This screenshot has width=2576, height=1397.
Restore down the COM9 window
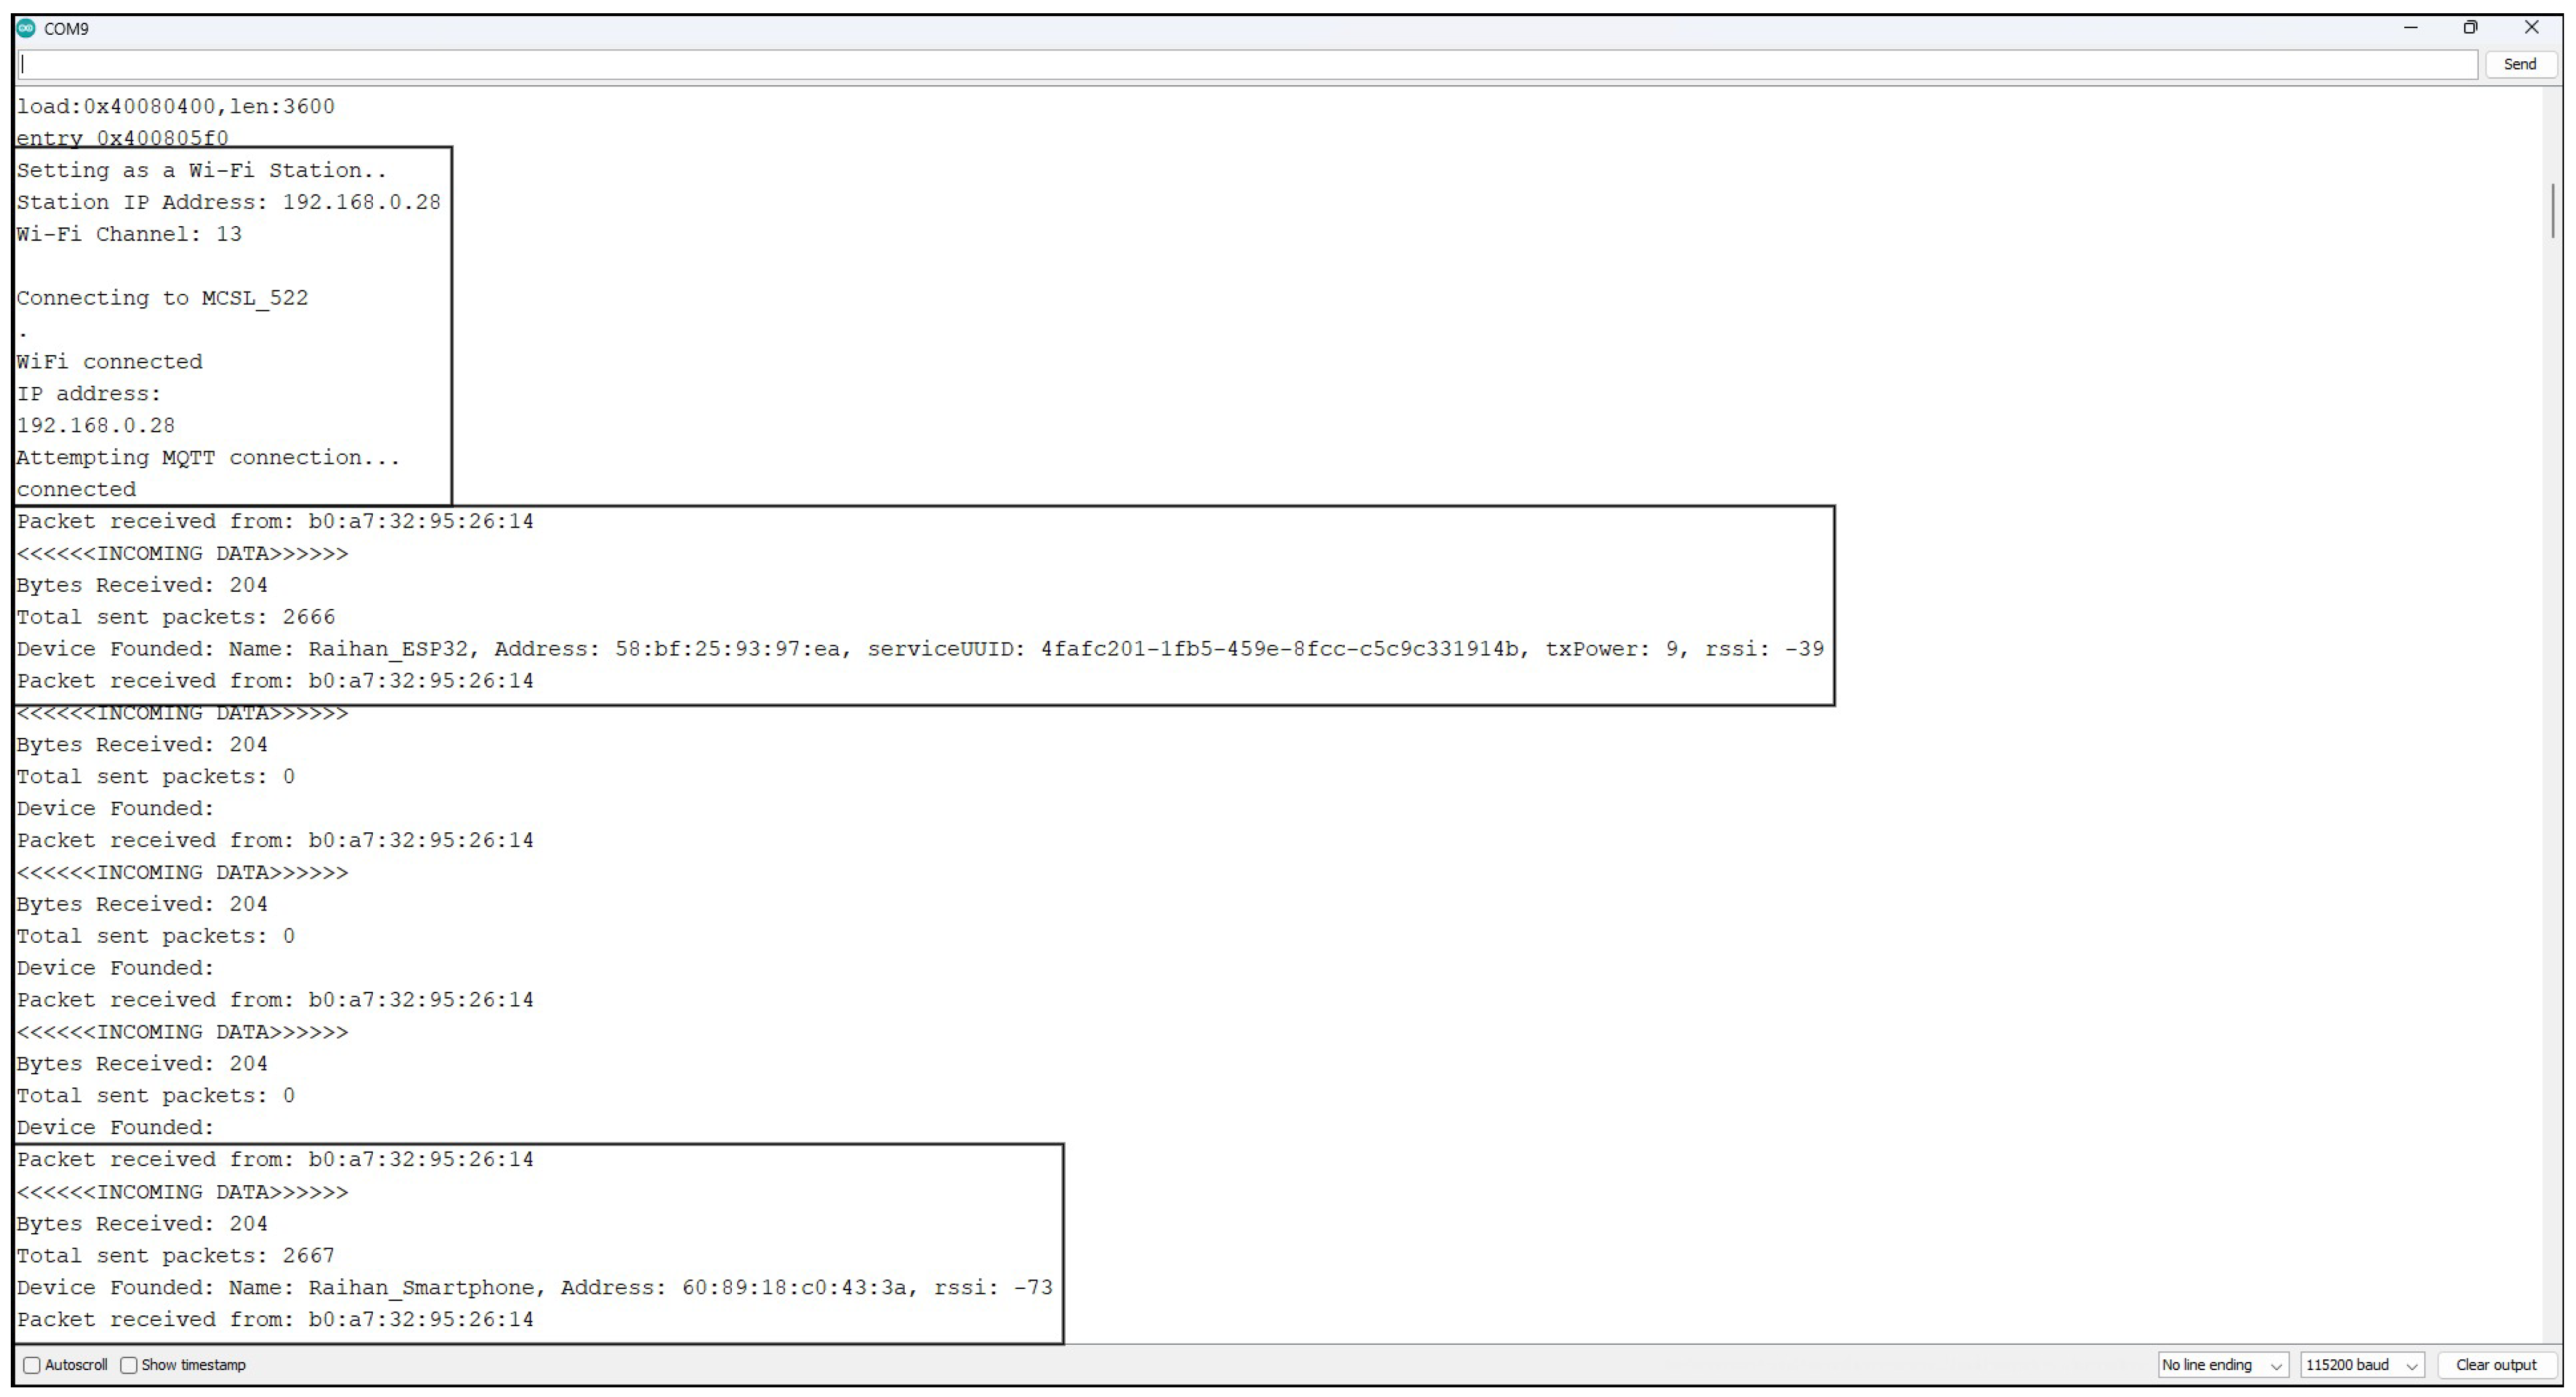tap(2470, 28)
